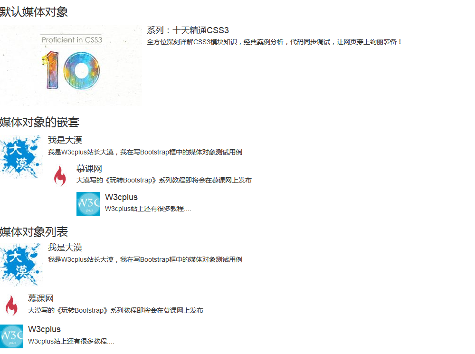This screenshot has height=354, width=475.
Task: Select the CSS3 description text 全方位深刻详解CSS3模块知识
Action: point(192,42)
